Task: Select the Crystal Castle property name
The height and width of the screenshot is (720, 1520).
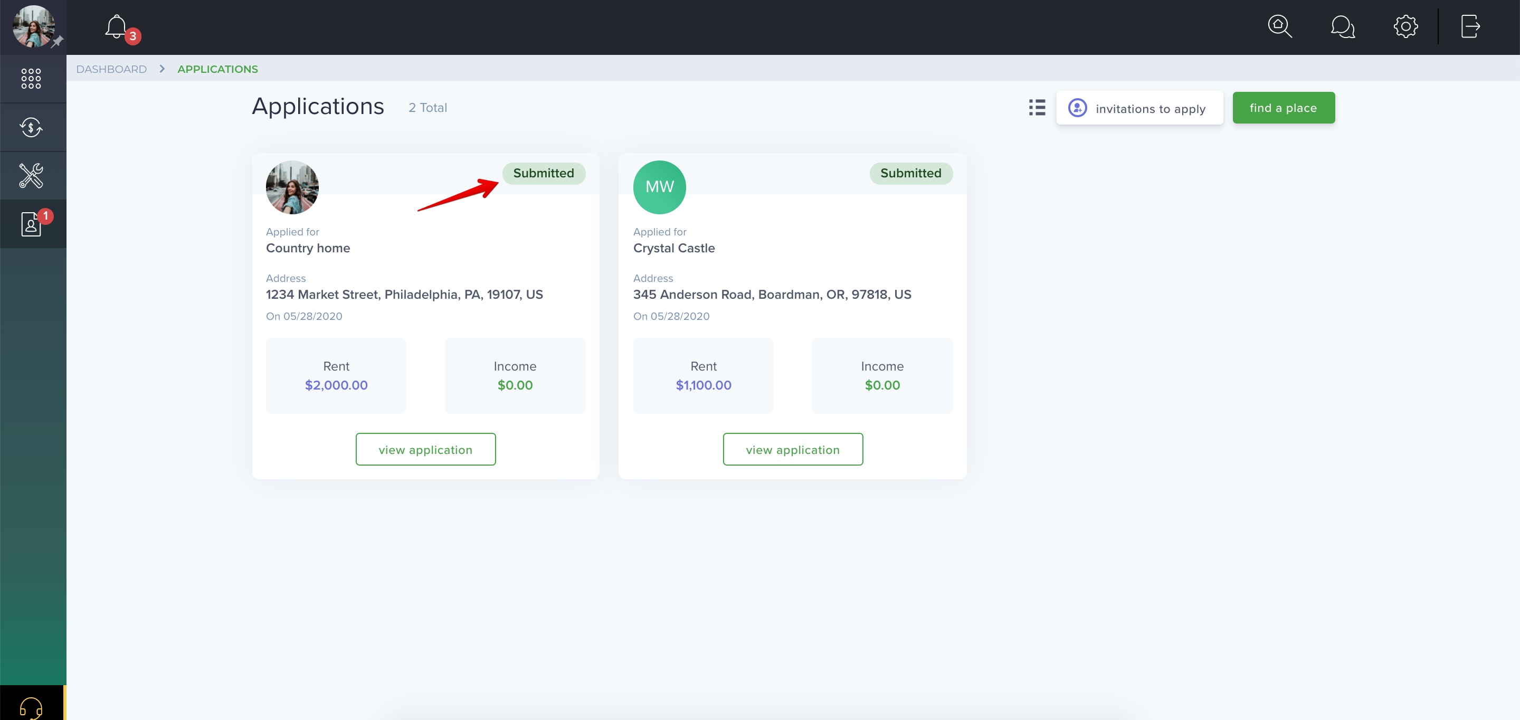Action: coord(674,249)
